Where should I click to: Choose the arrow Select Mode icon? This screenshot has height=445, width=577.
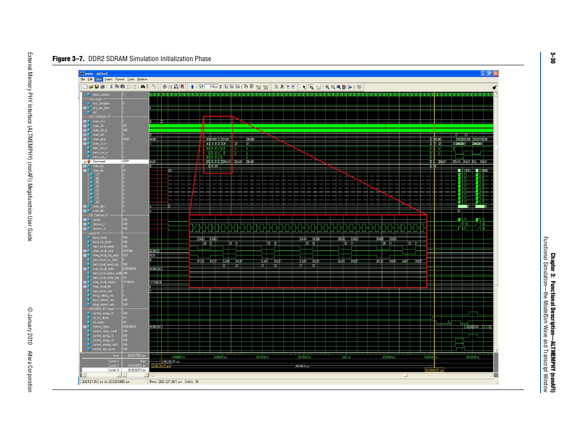(x=304, y=87)
